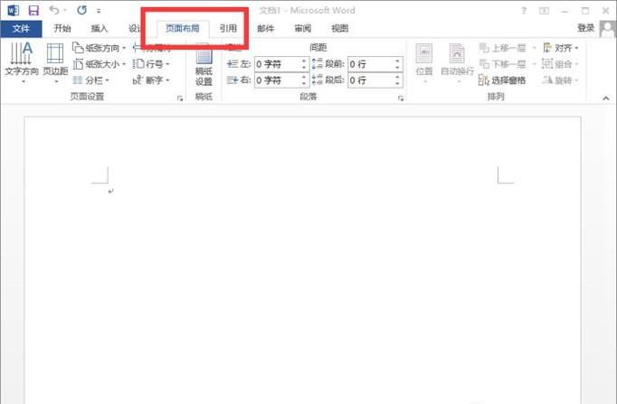617x404 pixels.
Task: Switch to the 视图 tab
Action: [339, 28]
